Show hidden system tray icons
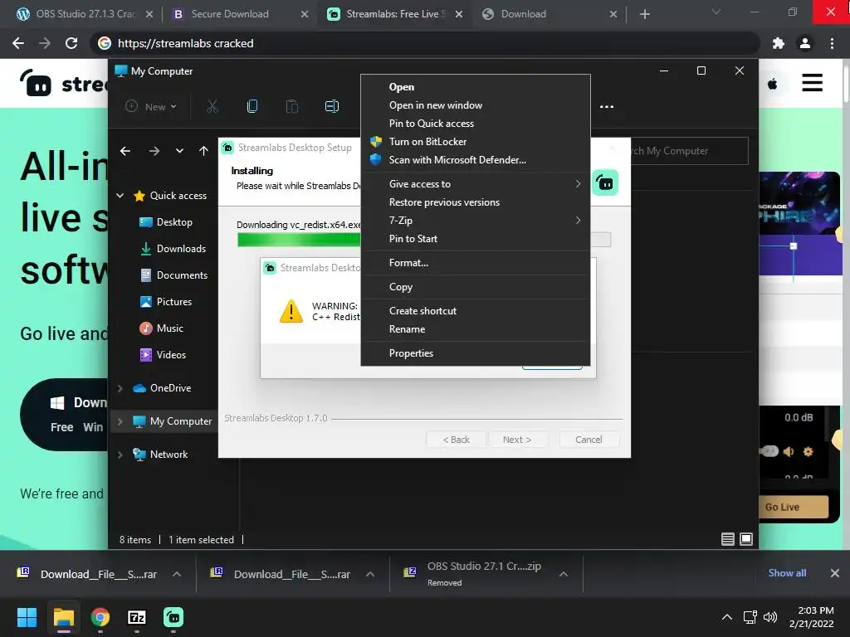Viewport: 850px width, 637px height. pyautogui.click(x=727, y=617)
